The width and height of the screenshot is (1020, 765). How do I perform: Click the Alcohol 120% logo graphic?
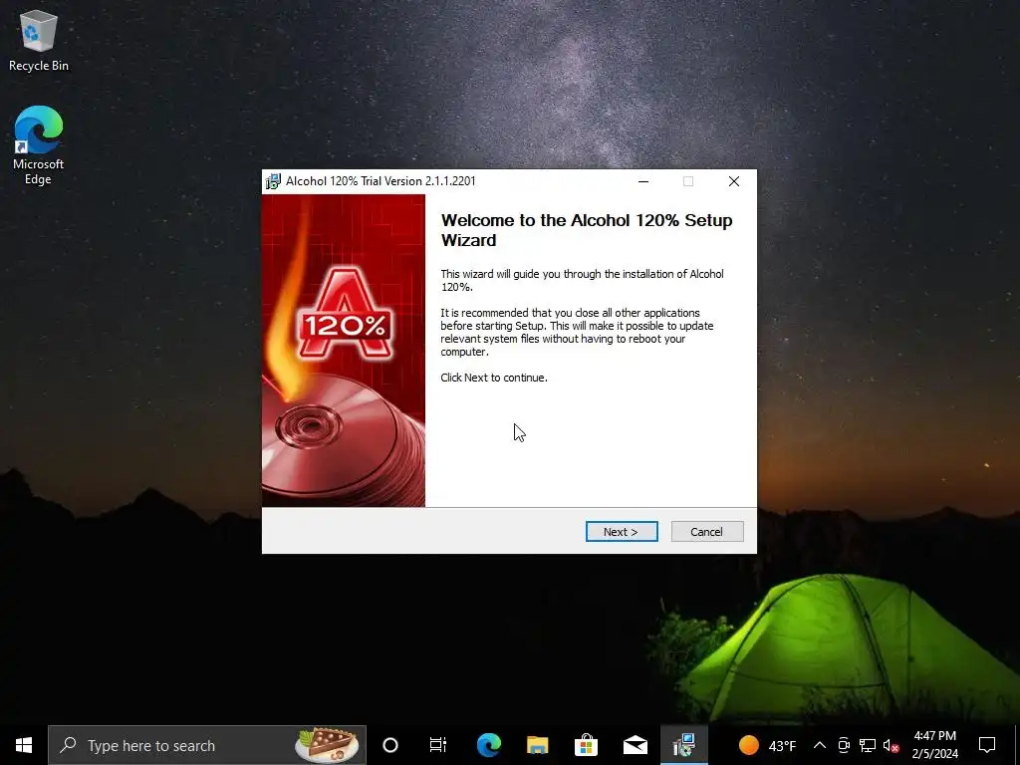point(345,315)
